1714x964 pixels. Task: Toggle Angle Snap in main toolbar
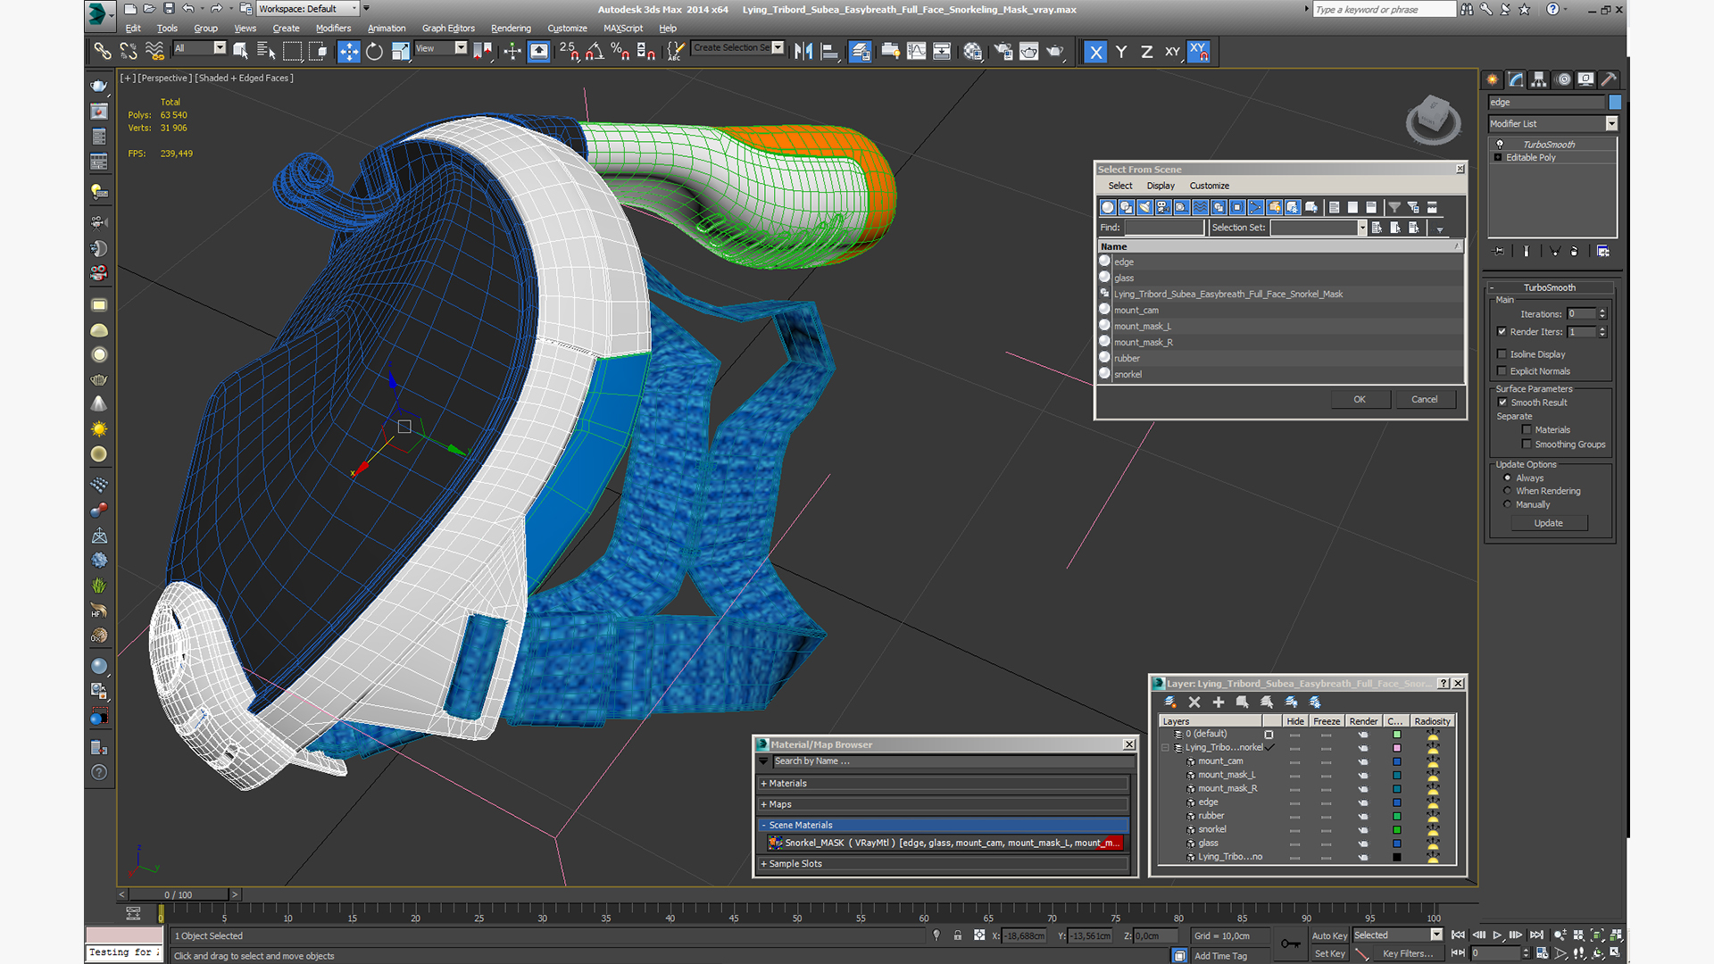click(595, 52)
